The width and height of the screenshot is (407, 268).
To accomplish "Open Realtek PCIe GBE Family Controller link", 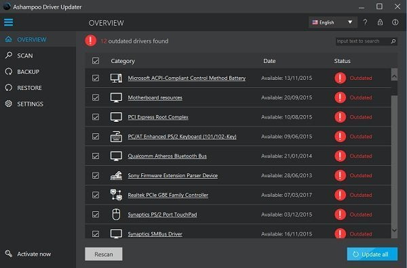I will click(168, 195).
